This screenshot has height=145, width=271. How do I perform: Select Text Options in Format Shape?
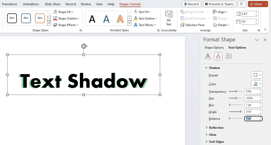[x=237, y=48]
